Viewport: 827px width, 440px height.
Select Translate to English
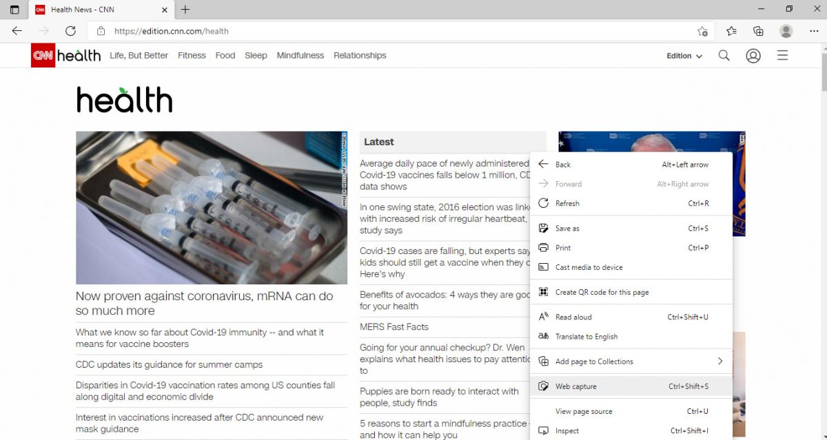coord(586,337)
